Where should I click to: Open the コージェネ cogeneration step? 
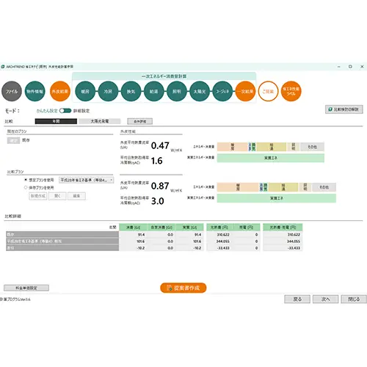click(222, 91)
